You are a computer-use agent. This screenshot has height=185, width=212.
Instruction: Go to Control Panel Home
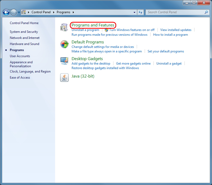click(x=24, y=23)
